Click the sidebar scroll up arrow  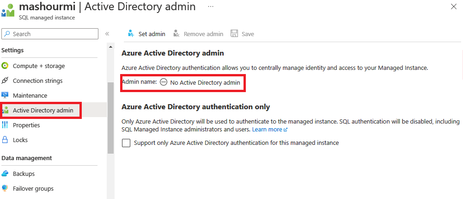(x=110, y=47)
